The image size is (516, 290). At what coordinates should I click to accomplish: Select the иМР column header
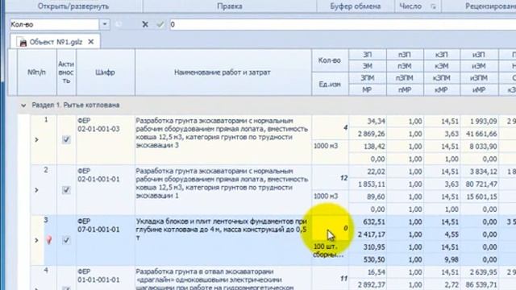[x=479, y=89]
